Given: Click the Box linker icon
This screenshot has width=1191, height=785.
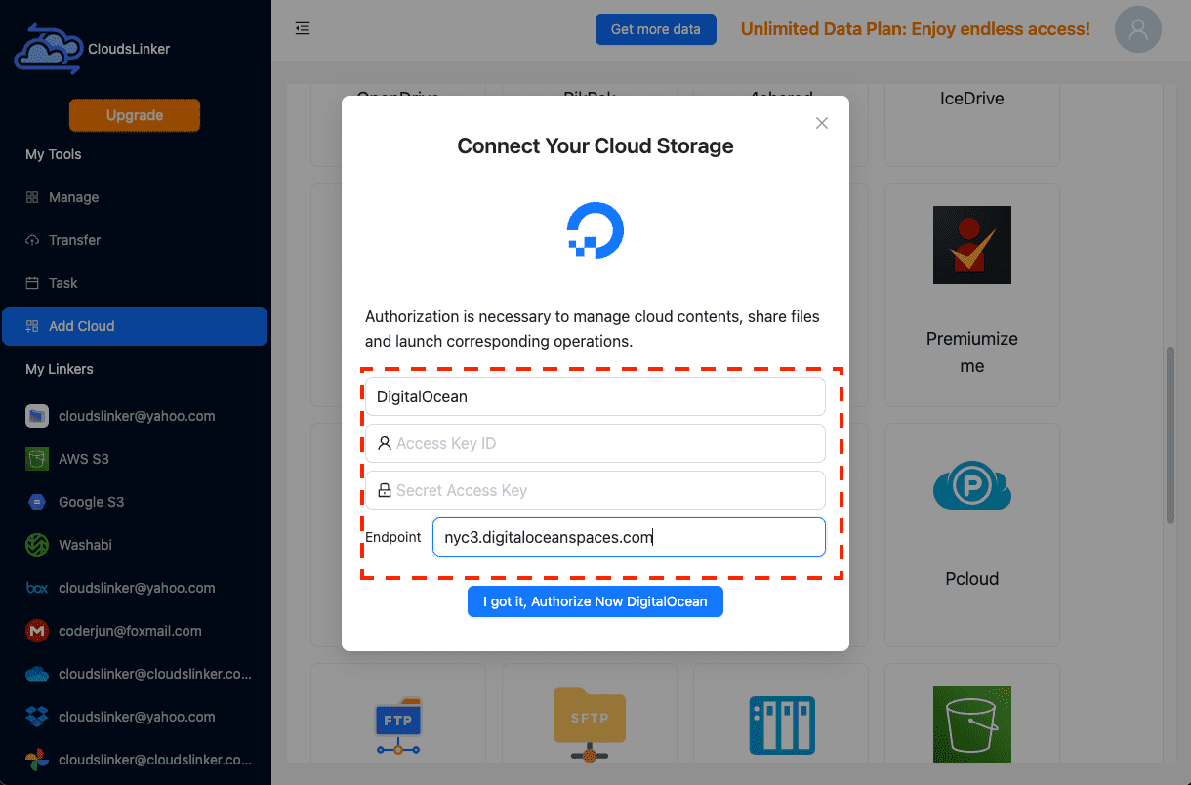Looking at the screenshot, I should point(37,588).
